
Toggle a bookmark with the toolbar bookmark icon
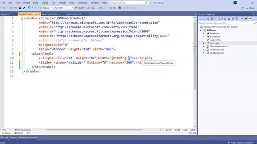click(x=120, y=8)
